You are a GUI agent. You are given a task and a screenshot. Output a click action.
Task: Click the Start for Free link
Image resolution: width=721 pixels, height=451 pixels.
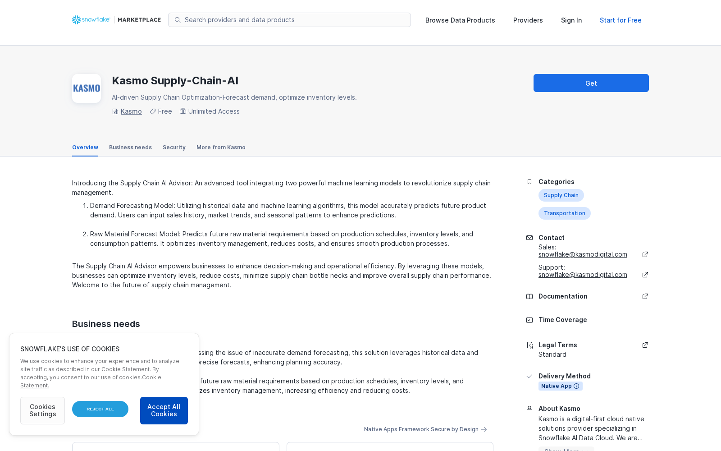pyautogui.click(x=621, y=20)
